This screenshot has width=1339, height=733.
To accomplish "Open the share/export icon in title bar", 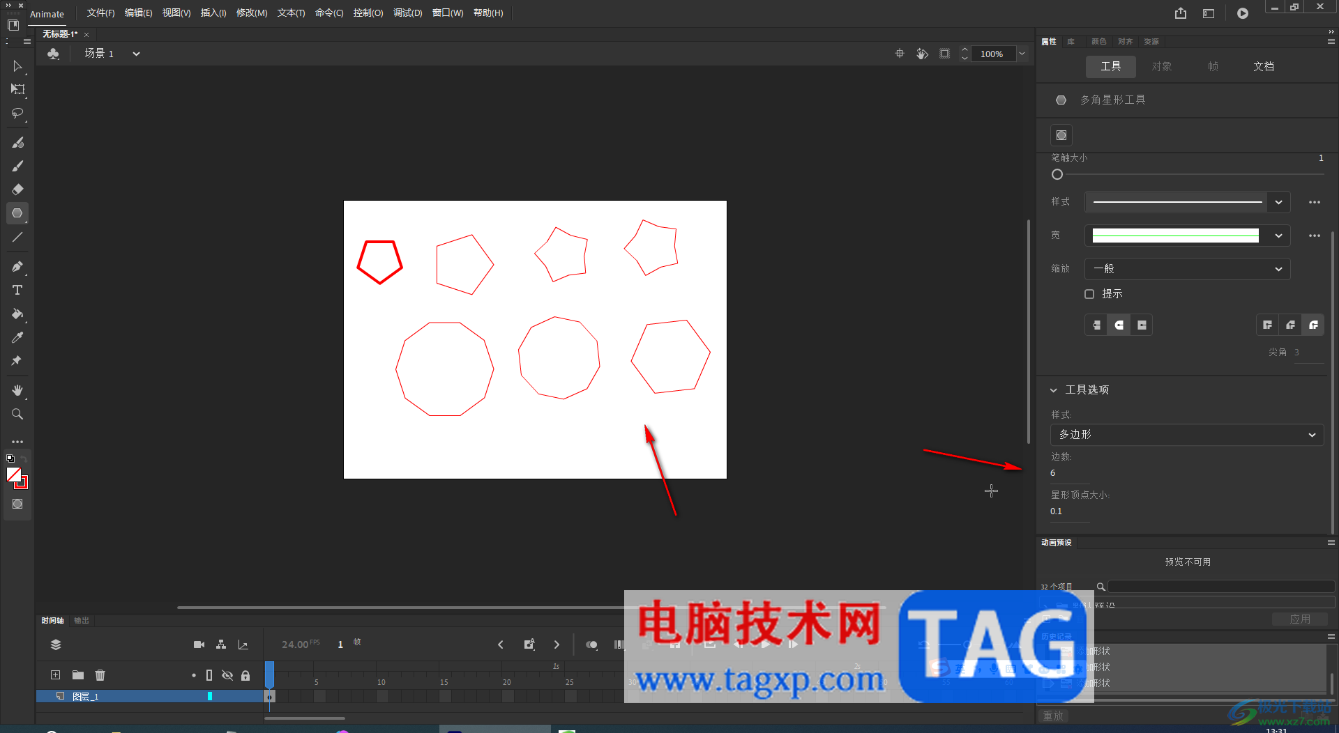I will [x=1180, y=13].
